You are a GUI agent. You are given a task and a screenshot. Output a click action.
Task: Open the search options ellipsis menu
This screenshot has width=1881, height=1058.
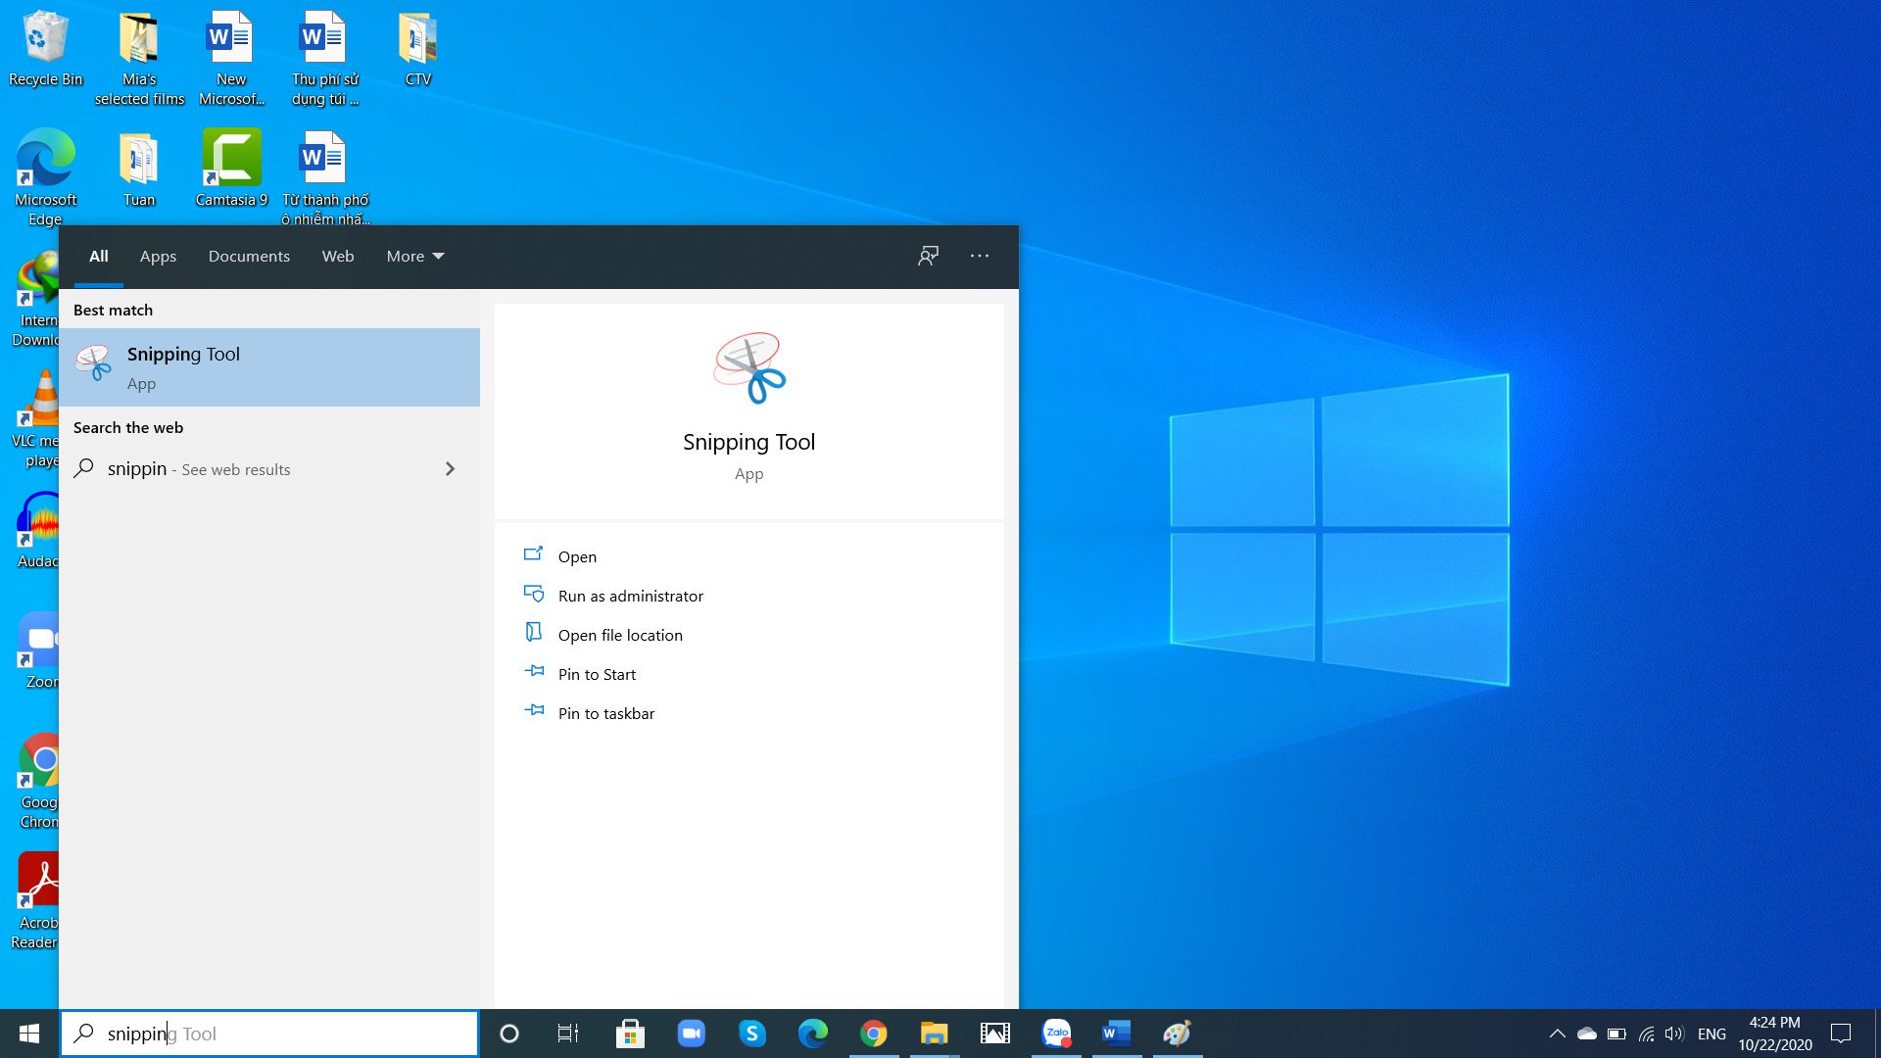(x=979, y=256)
